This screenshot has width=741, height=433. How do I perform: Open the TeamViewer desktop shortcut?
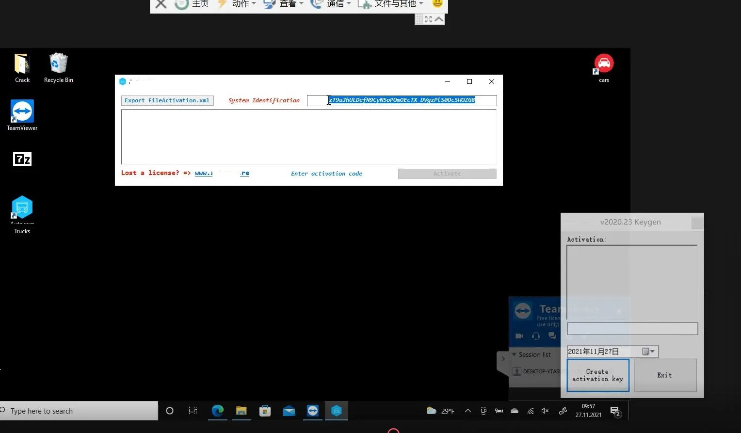pos(22,112)
